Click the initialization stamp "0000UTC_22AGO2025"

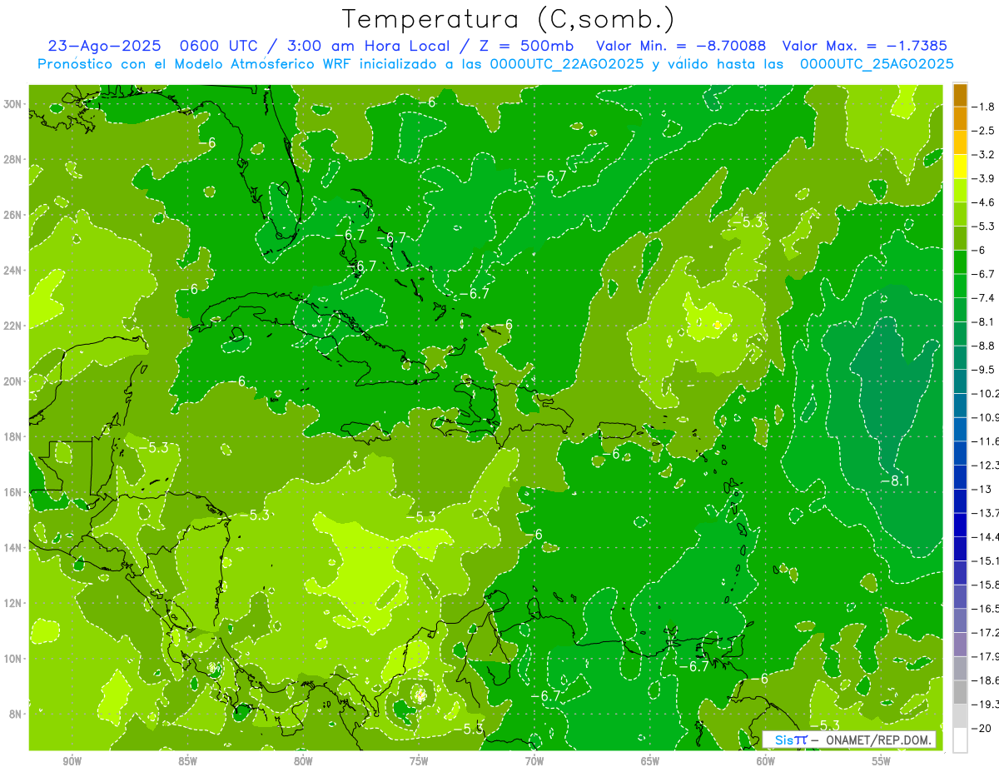(x=566, y=64)
